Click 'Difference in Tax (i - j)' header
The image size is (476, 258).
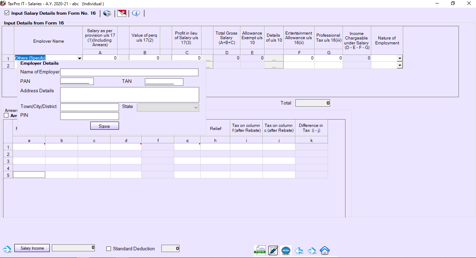(x=311, y=128)
